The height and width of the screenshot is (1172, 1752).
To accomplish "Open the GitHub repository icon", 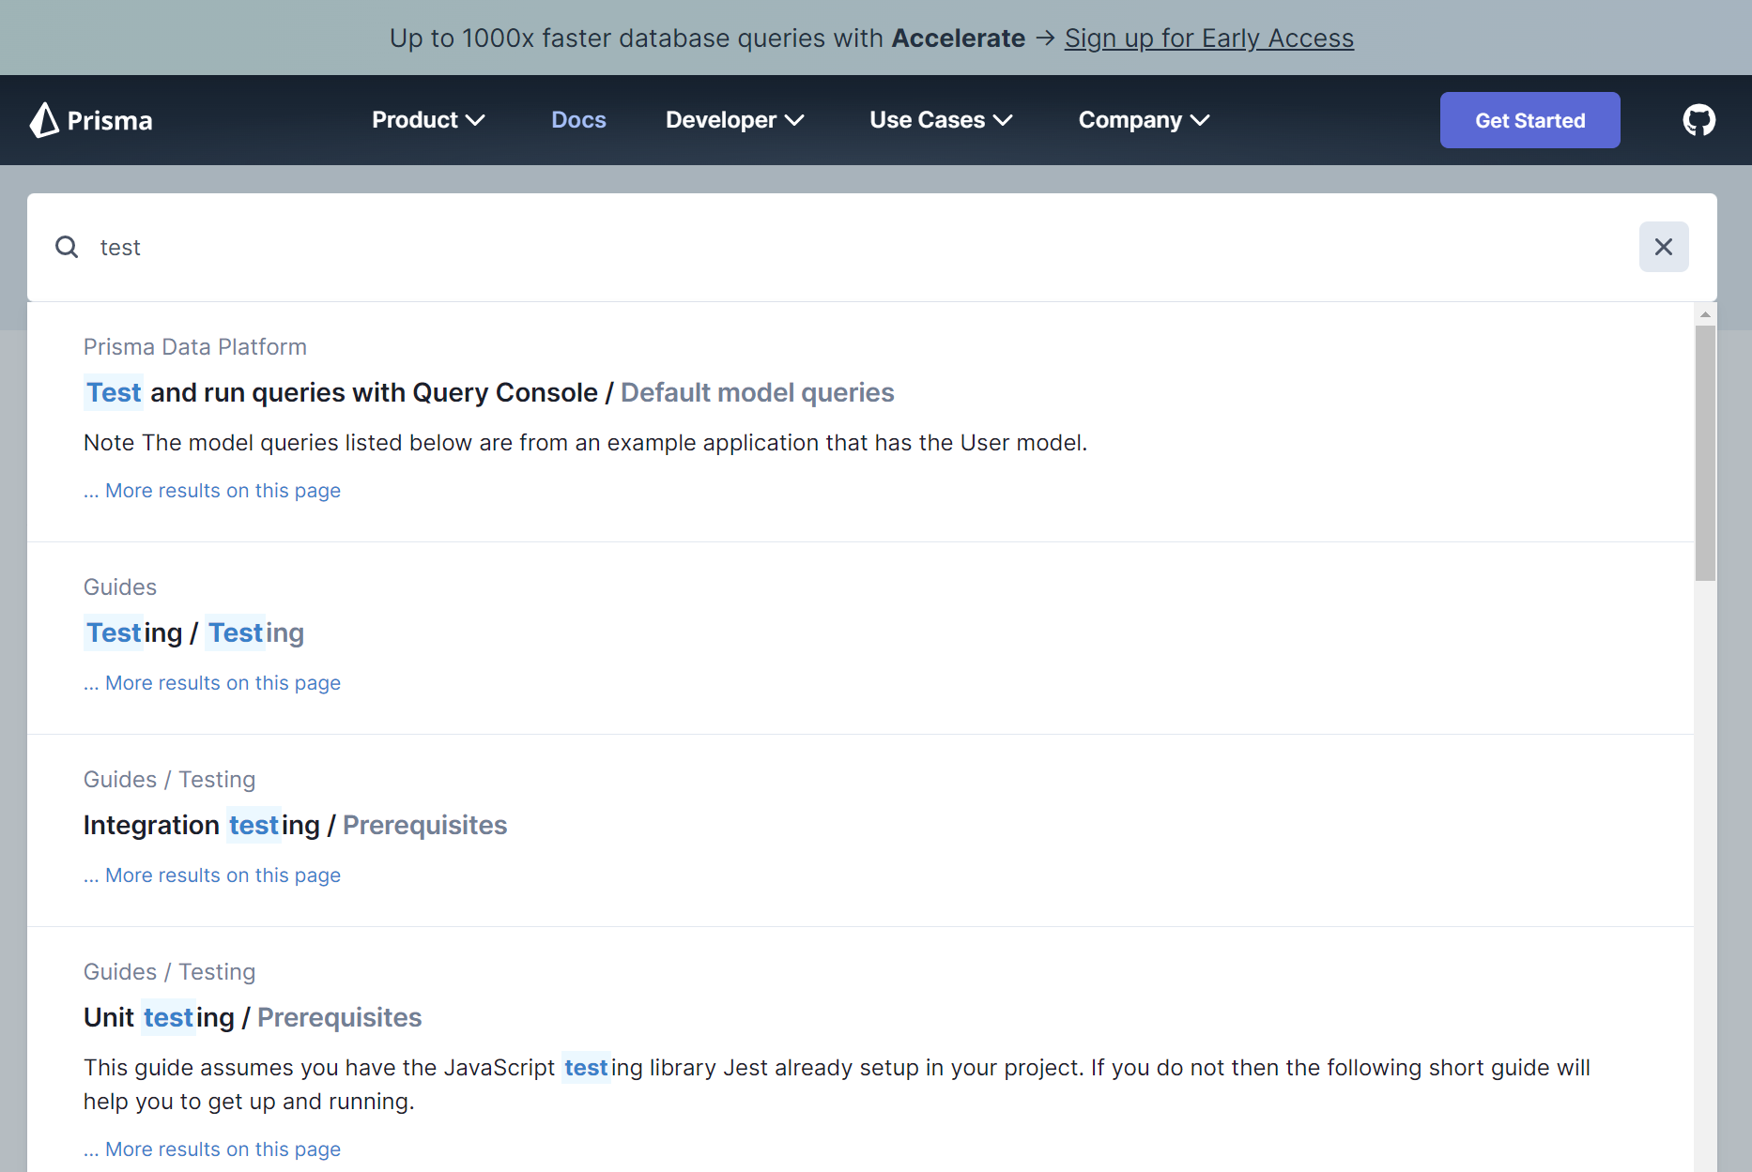I will pos(1698,119).
